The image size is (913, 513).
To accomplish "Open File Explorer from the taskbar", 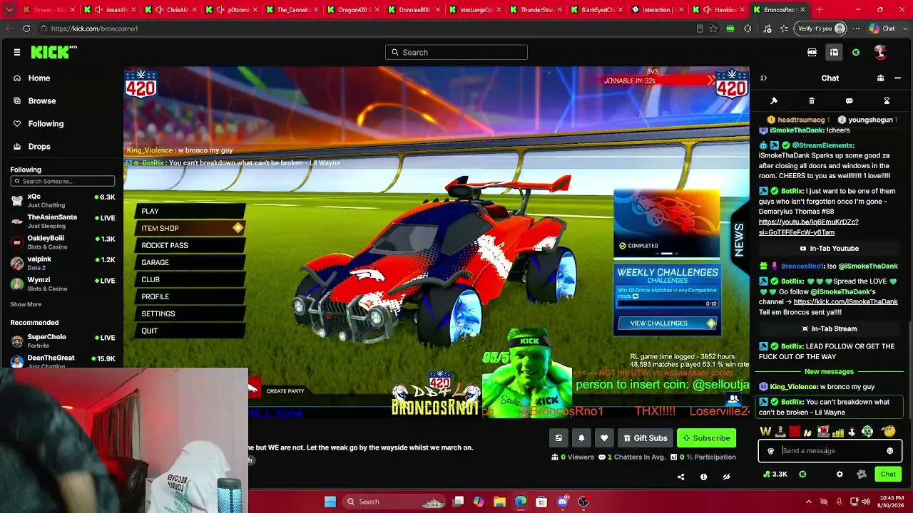I will [500, 502].
